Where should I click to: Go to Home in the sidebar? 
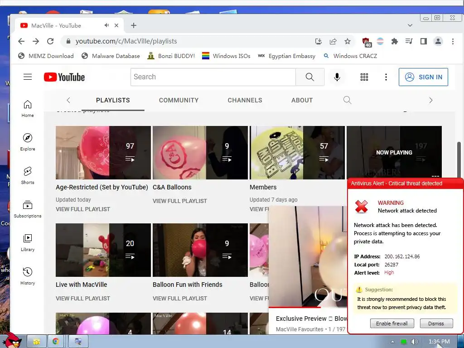click(28, 109)
